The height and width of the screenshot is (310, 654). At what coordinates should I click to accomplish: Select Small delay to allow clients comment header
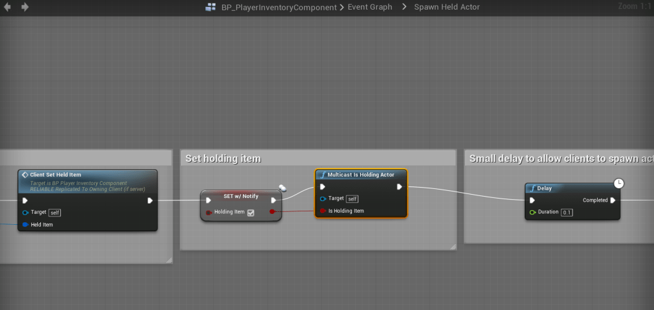(559, 158)
